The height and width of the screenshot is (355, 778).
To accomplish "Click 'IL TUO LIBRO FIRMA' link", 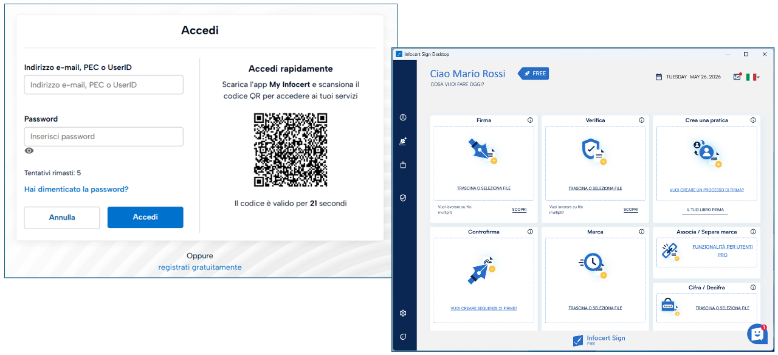I will click(x=706, y=210).
